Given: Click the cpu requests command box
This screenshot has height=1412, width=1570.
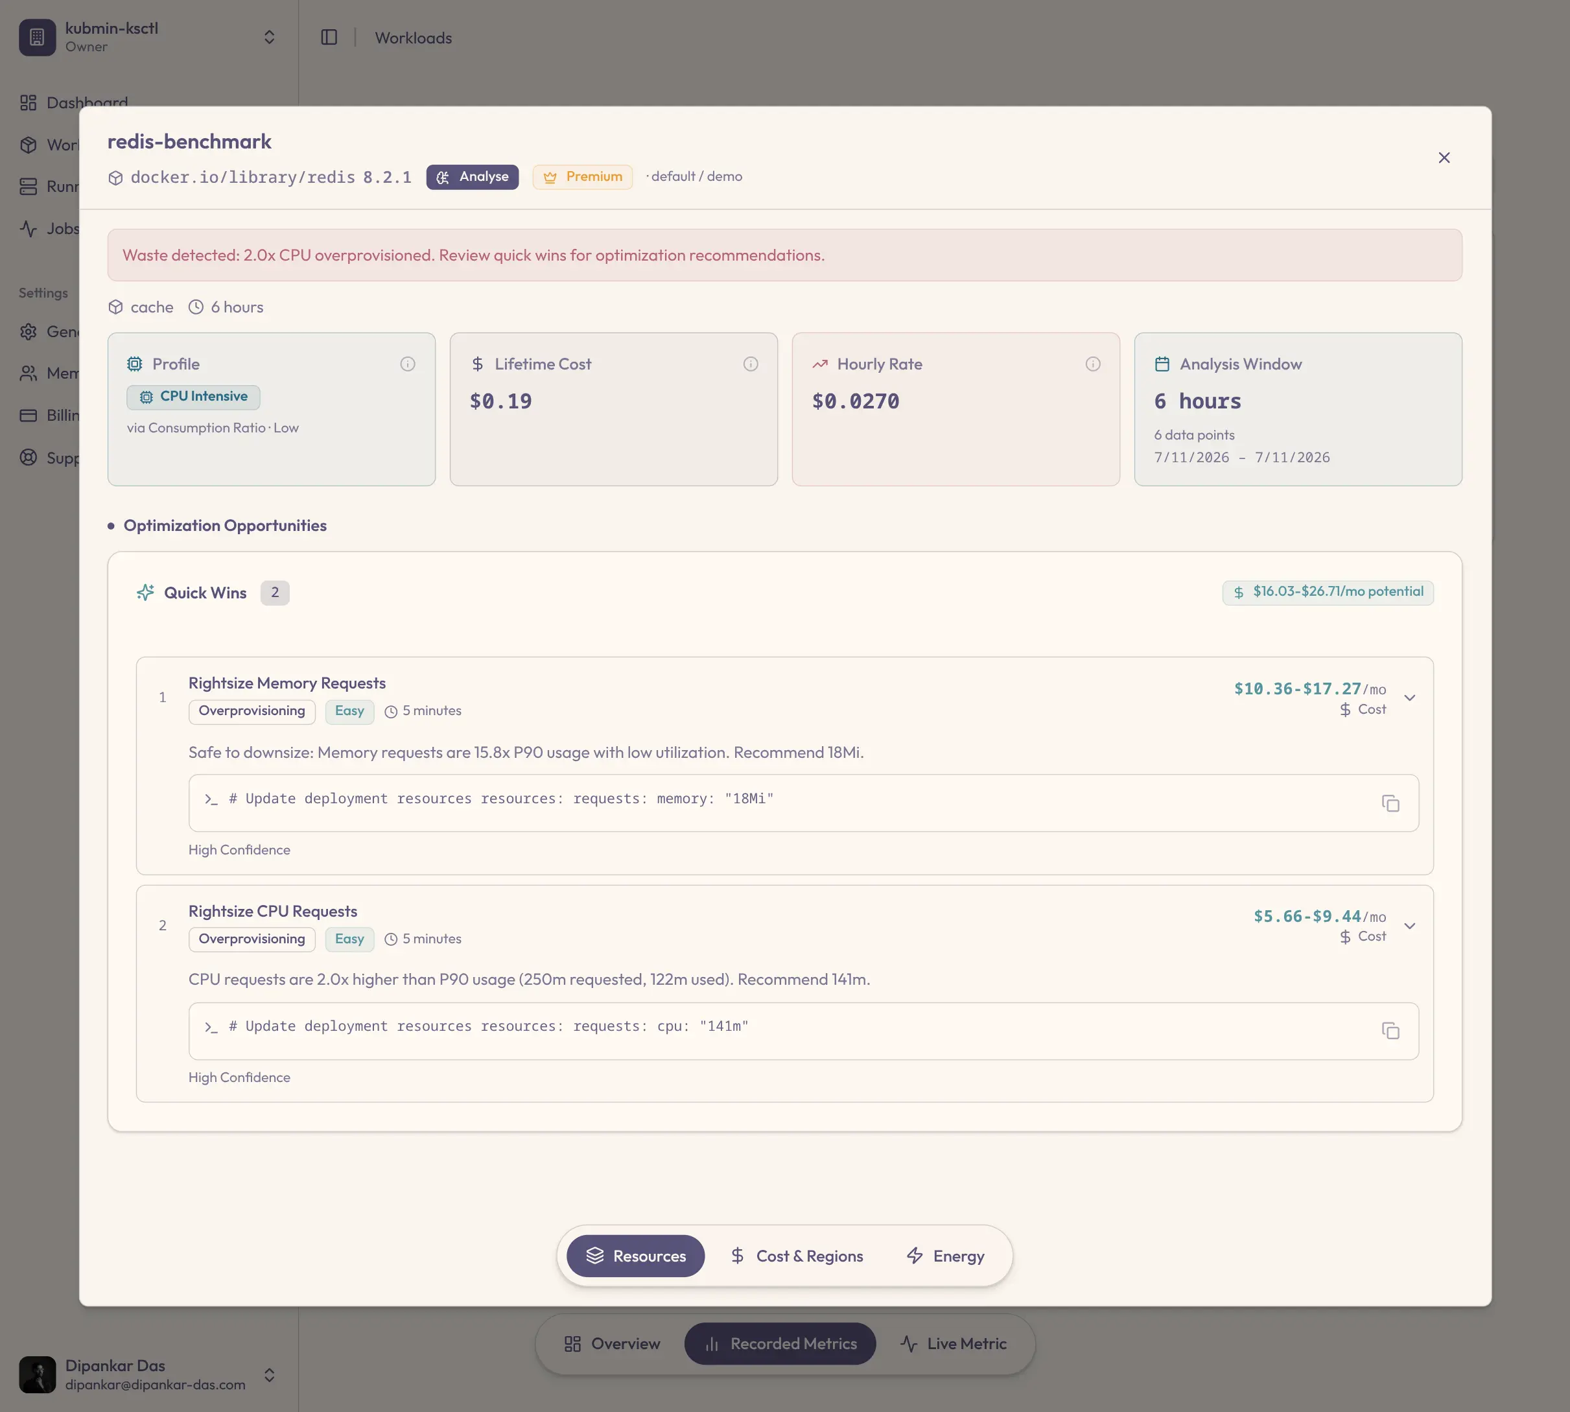Looking at the screenshot, I should pos(804,1031).
